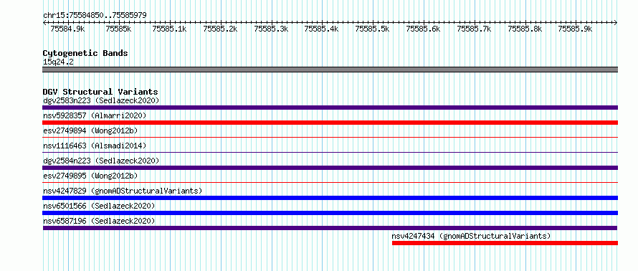Select the short red nsv4247434 variant bar
This screenshot has width=638, height=271.
(x=505, y=243)
